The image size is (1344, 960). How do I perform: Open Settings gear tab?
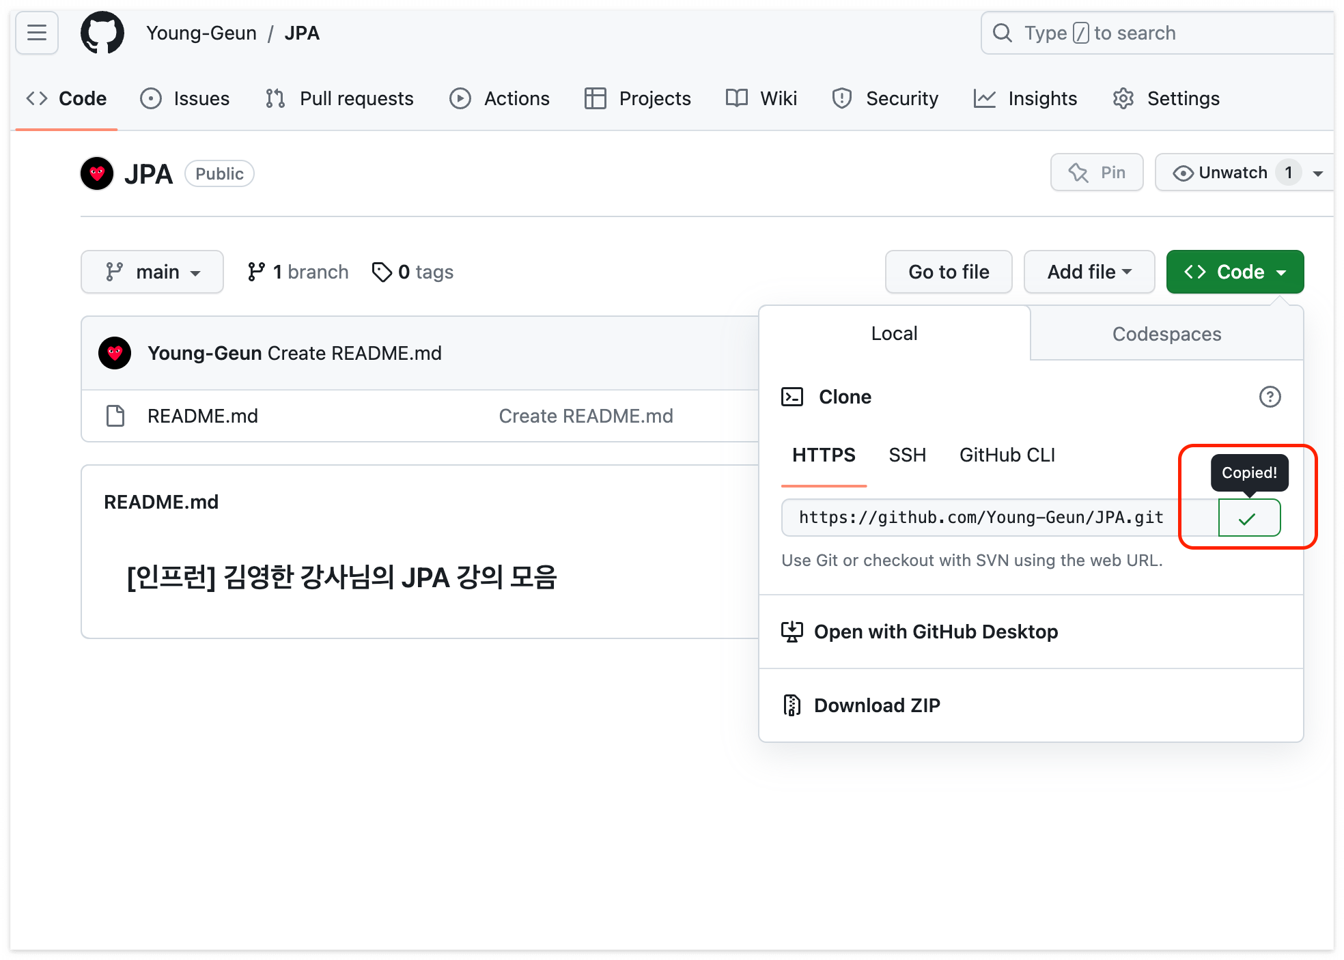(x=1166, y=99)
